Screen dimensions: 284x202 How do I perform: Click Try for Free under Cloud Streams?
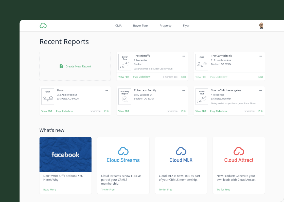pyautogui.click(x=108, y=190)
